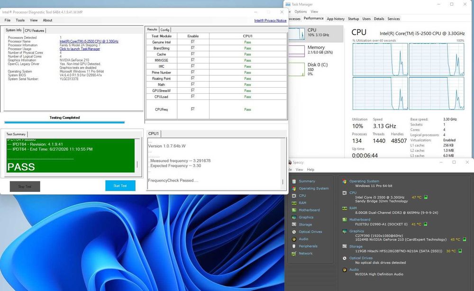
Task: Click Storage section icon in Speccy summary
Action: 344,246
